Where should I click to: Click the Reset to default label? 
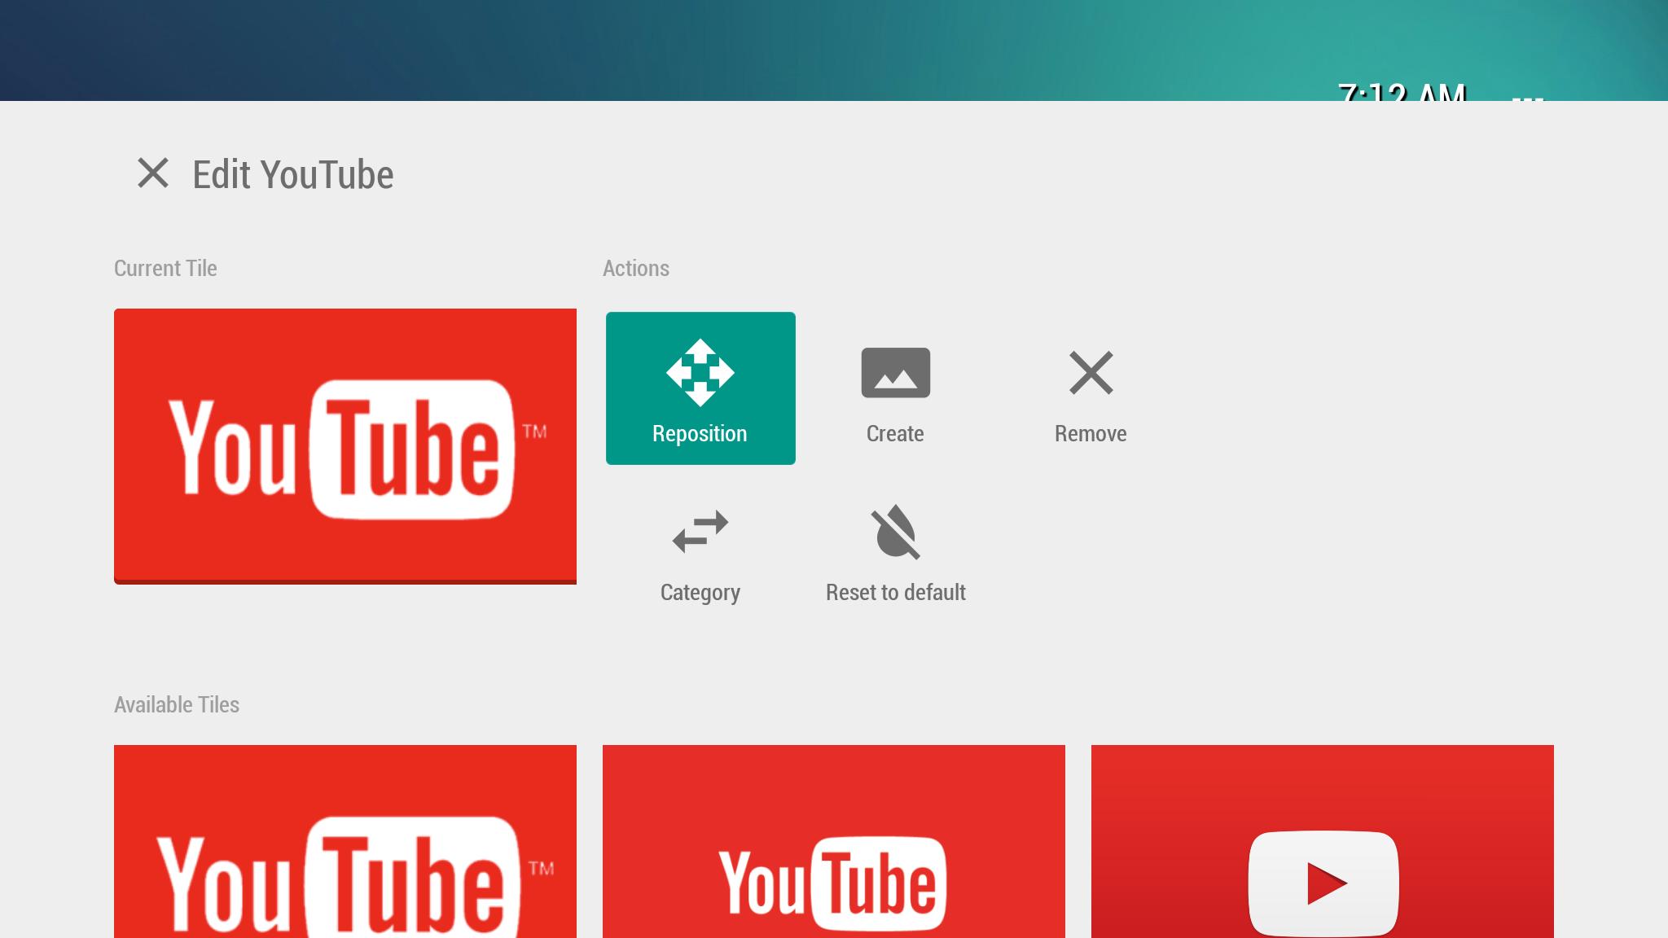(895, 592)
